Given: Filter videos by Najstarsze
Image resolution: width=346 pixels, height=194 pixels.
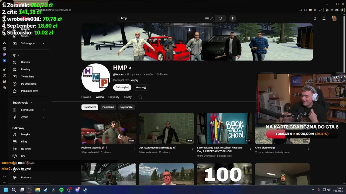Looking at the screenshot, I should (127, 107).
